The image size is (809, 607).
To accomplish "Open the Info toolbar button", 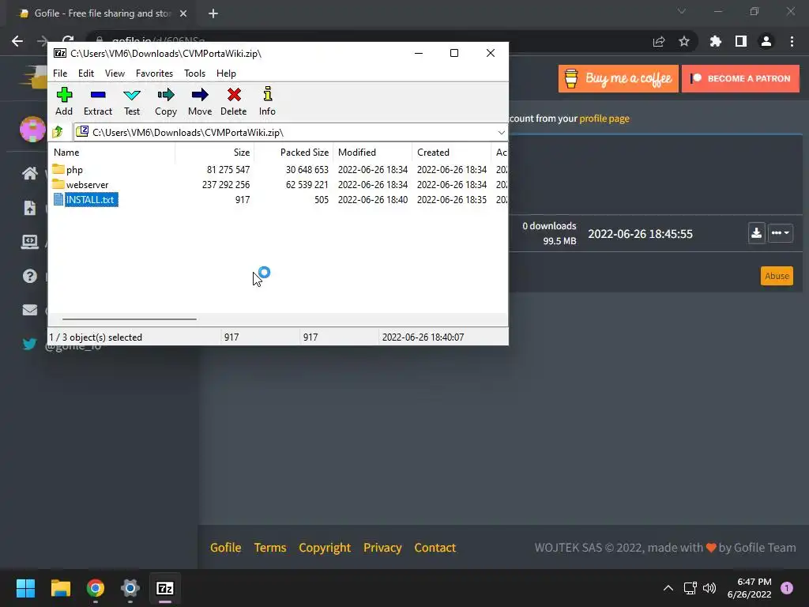I will click(267, 102).
